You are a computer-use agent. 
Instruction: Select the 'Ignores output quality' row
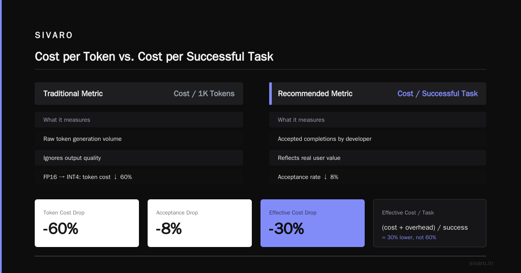pyautogui.click(x=139, y=158)
